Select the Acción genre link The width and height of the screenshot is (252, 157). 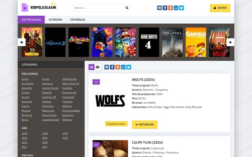click(x=46, y=79)
